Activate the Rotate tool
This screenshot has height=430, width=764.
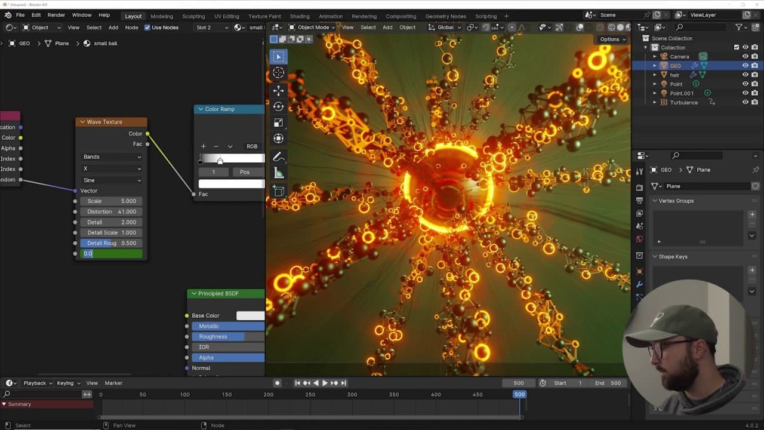click(278, 106)
